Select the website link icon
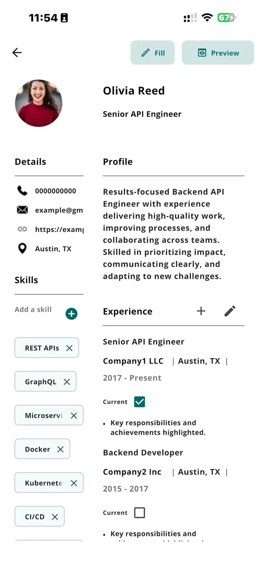 (22, 229)
